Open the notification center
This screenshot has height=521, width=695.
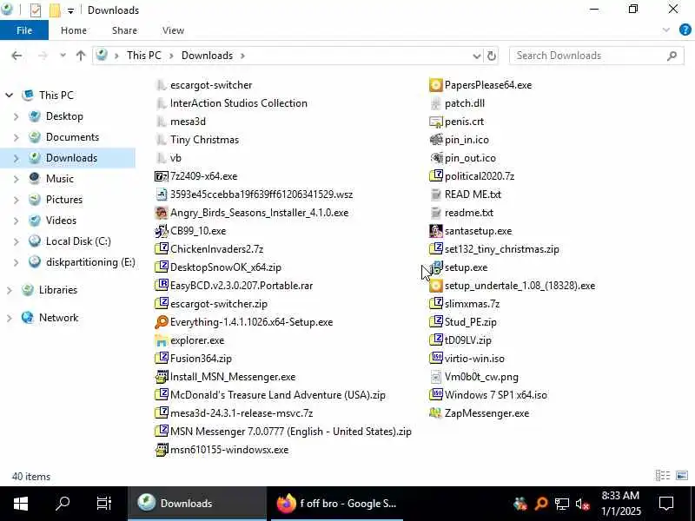666,504
